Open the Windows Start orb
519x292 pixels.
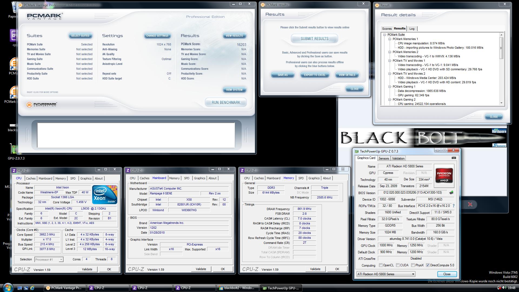click(x=8, y=287)
